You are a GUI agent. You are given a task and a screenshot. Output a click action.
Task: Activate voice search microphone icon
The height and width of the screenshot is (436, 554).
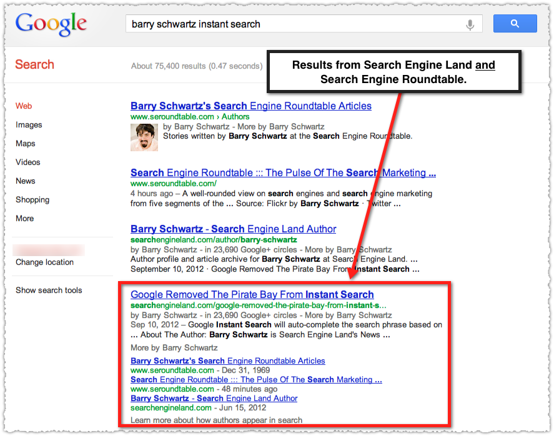coord(470,25)
